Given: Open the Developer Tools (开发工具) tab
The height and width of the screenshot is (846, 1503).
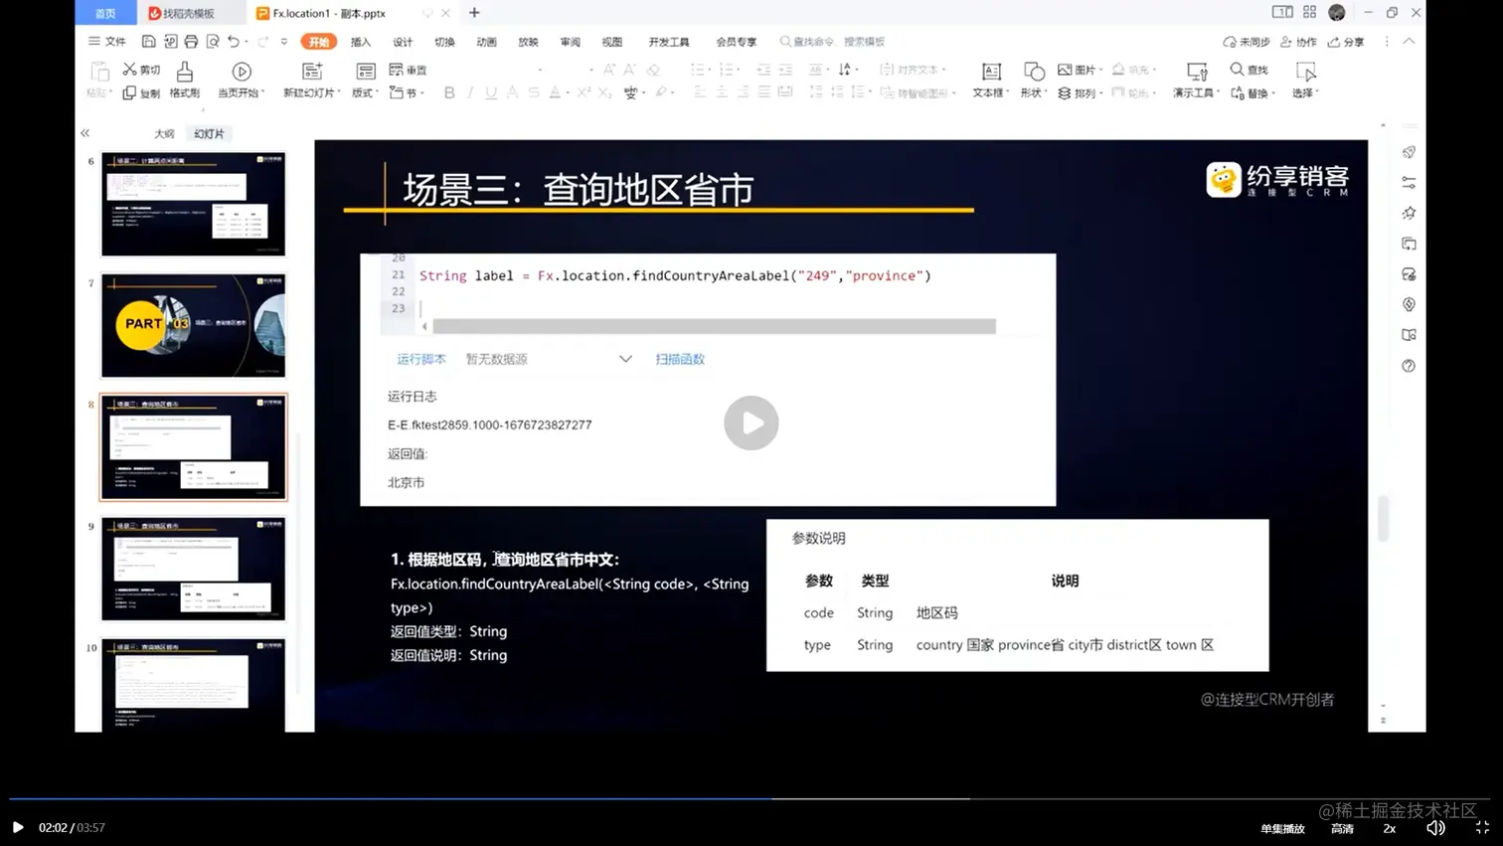Looking at the screenshot, I should [x=669, y=42].
